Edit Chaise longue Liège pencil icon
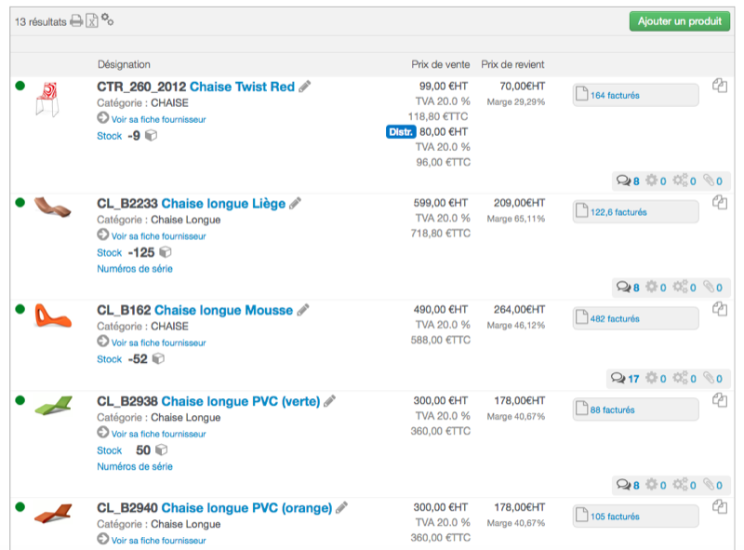The width and height of the screenshot is (744, 550). [x=295, y=203]
